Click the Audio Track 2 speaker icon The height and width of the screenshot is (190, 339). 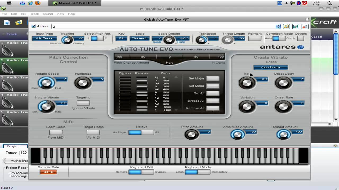[x=7, y=68]
